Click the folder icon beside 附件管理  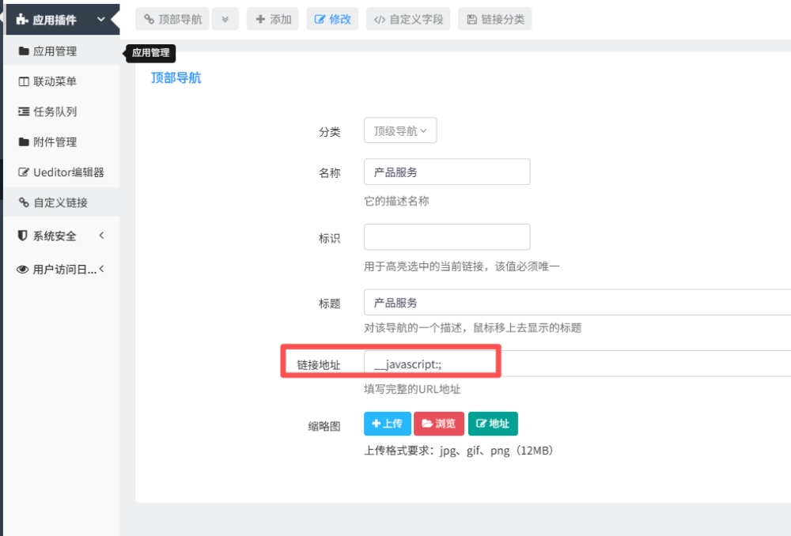pyautogui.click(x=24, y=142)
